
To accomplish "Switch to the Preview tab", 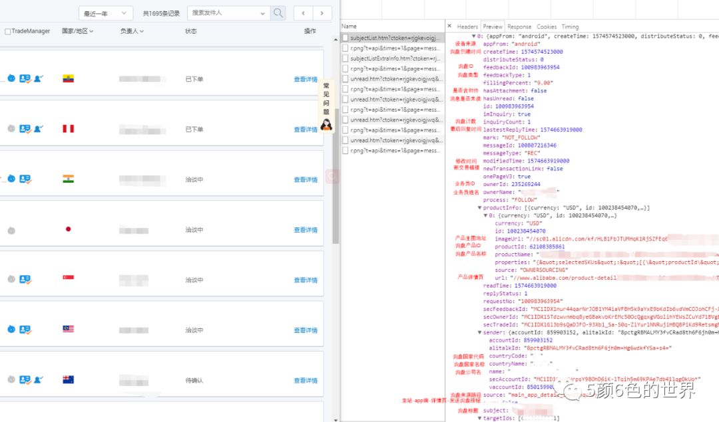I will tap(493, 27).
